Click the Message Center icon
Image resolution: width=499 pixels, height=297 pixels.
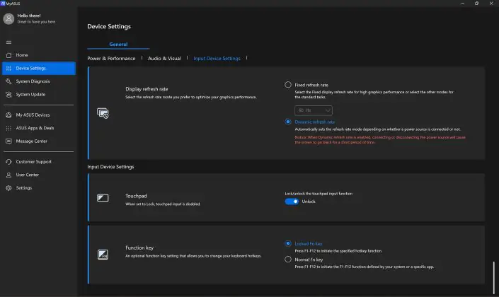pos(8,141)
